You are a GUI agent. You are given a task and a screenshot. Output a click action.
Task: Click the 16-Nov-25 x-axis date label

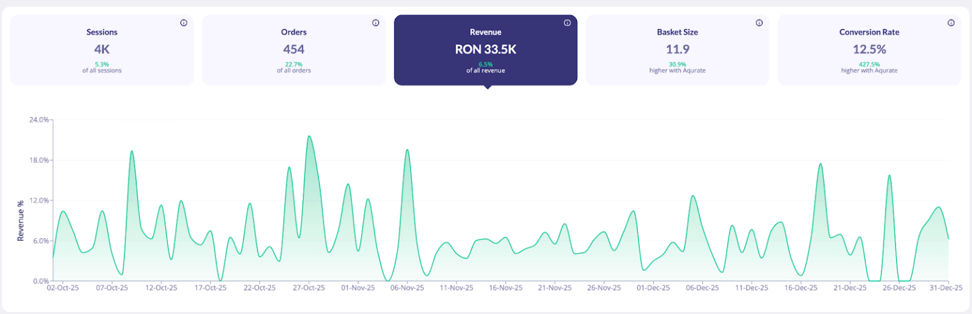point(506,287)
